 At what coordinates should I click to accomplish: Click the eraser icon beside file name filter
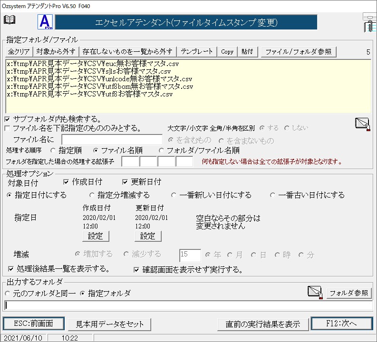[x=362, y=124]
